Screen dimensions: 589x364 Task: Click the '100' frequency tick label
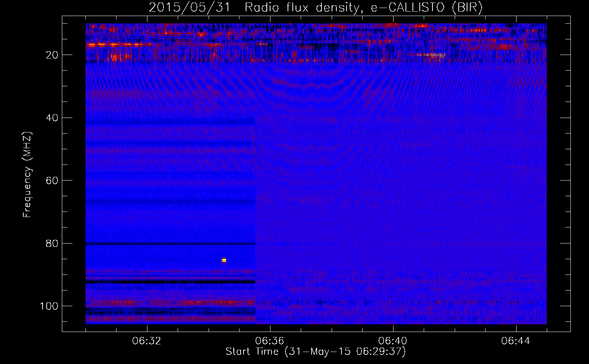(x=49, y=306)
